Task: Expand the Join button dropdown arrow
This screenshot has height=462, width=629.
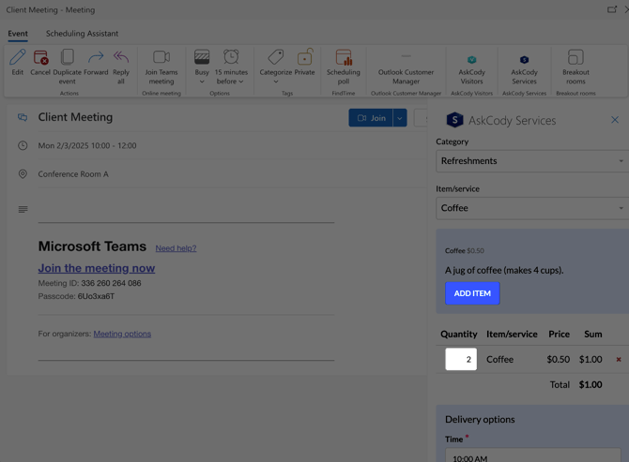Action: [x=400, y=118]
